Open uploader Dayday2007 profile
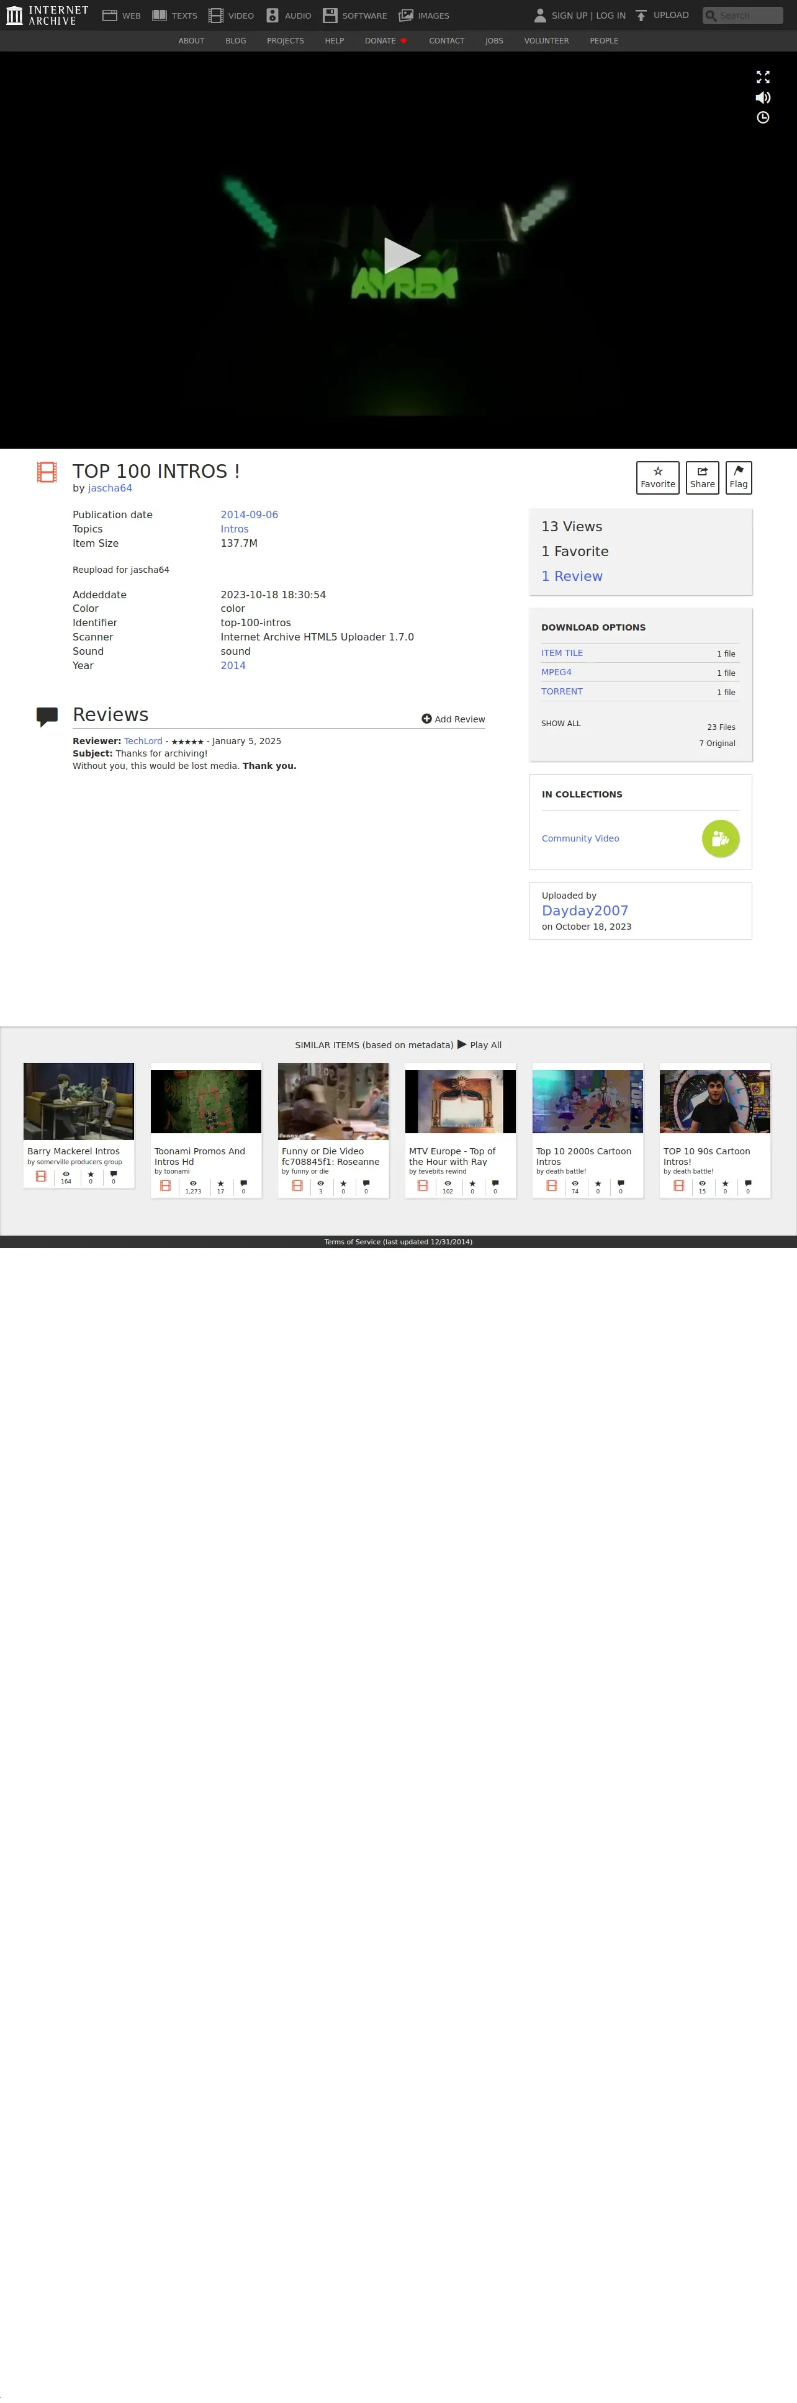The height and width of the screenshot is (2403, 797). point(585,912)
